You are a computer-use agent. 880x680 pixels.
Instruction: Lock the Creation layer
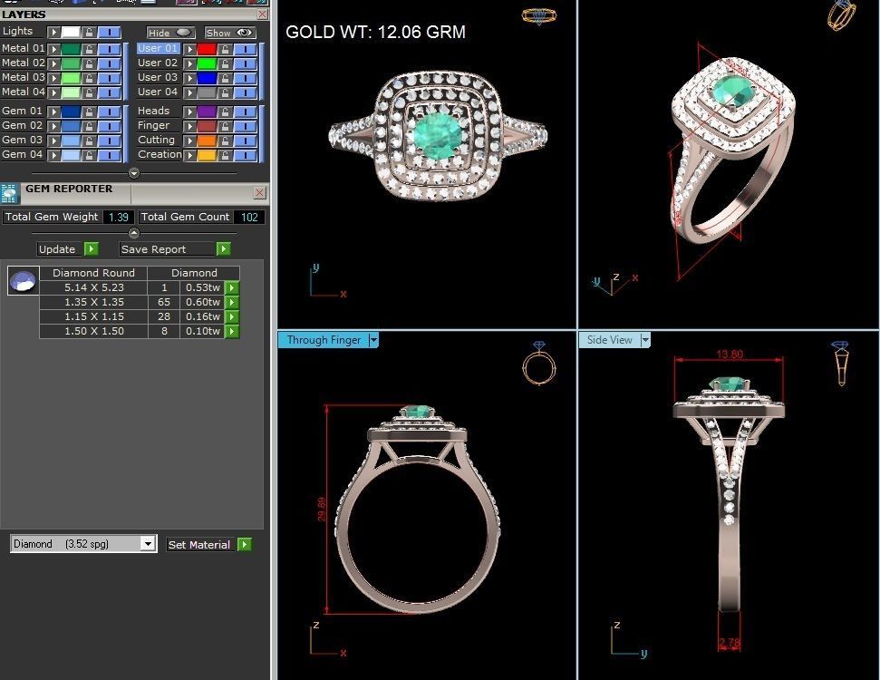(x=225, y=155)
